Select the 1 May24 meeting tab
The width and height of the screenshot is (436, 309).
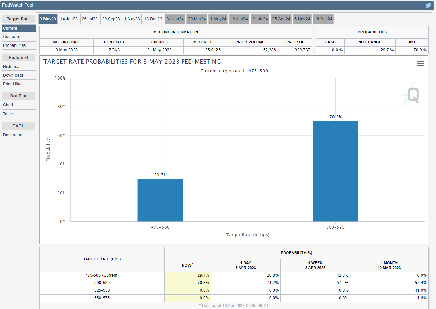[218, 19]
